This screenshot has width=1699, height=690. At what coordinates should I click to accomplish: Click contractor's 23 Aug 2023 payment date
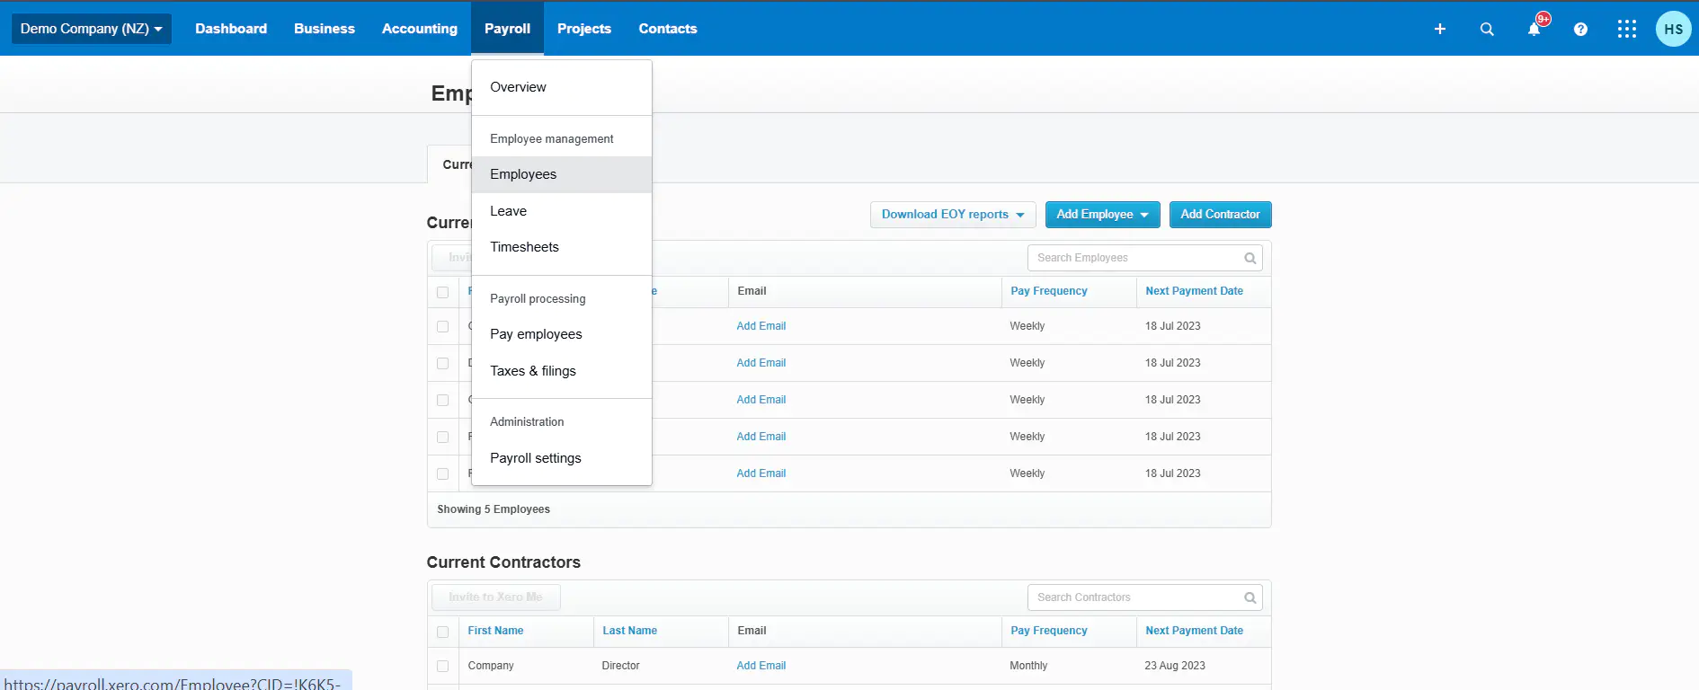tap(1175, 666)
